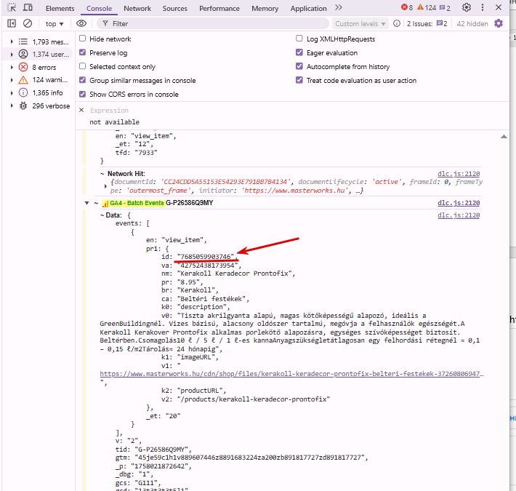Toggle console sidebar panel icon
Screen dimensions: 516x491
pos(12,23)
